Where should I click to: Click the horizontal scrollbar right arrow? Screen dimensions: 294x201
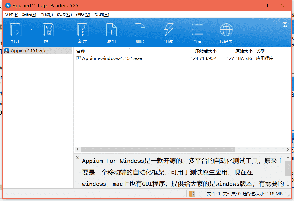coord(288,149)
